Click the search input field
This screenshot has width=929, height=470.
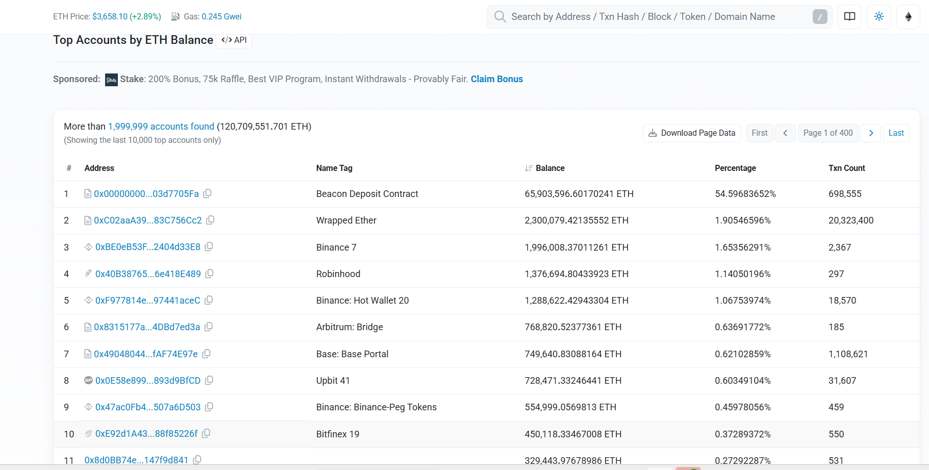[x=612, y=16]
